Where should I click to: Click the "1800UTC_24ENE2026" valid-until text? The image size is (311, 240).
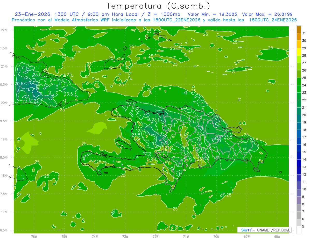coord(273,20)
